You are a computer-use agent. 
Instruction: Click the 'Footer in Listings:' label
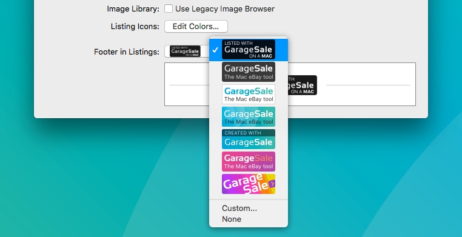point(127,52)
